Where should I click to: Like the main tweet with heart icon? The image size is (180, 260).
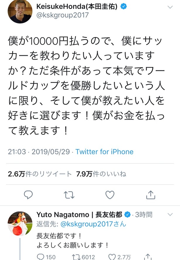110,195
